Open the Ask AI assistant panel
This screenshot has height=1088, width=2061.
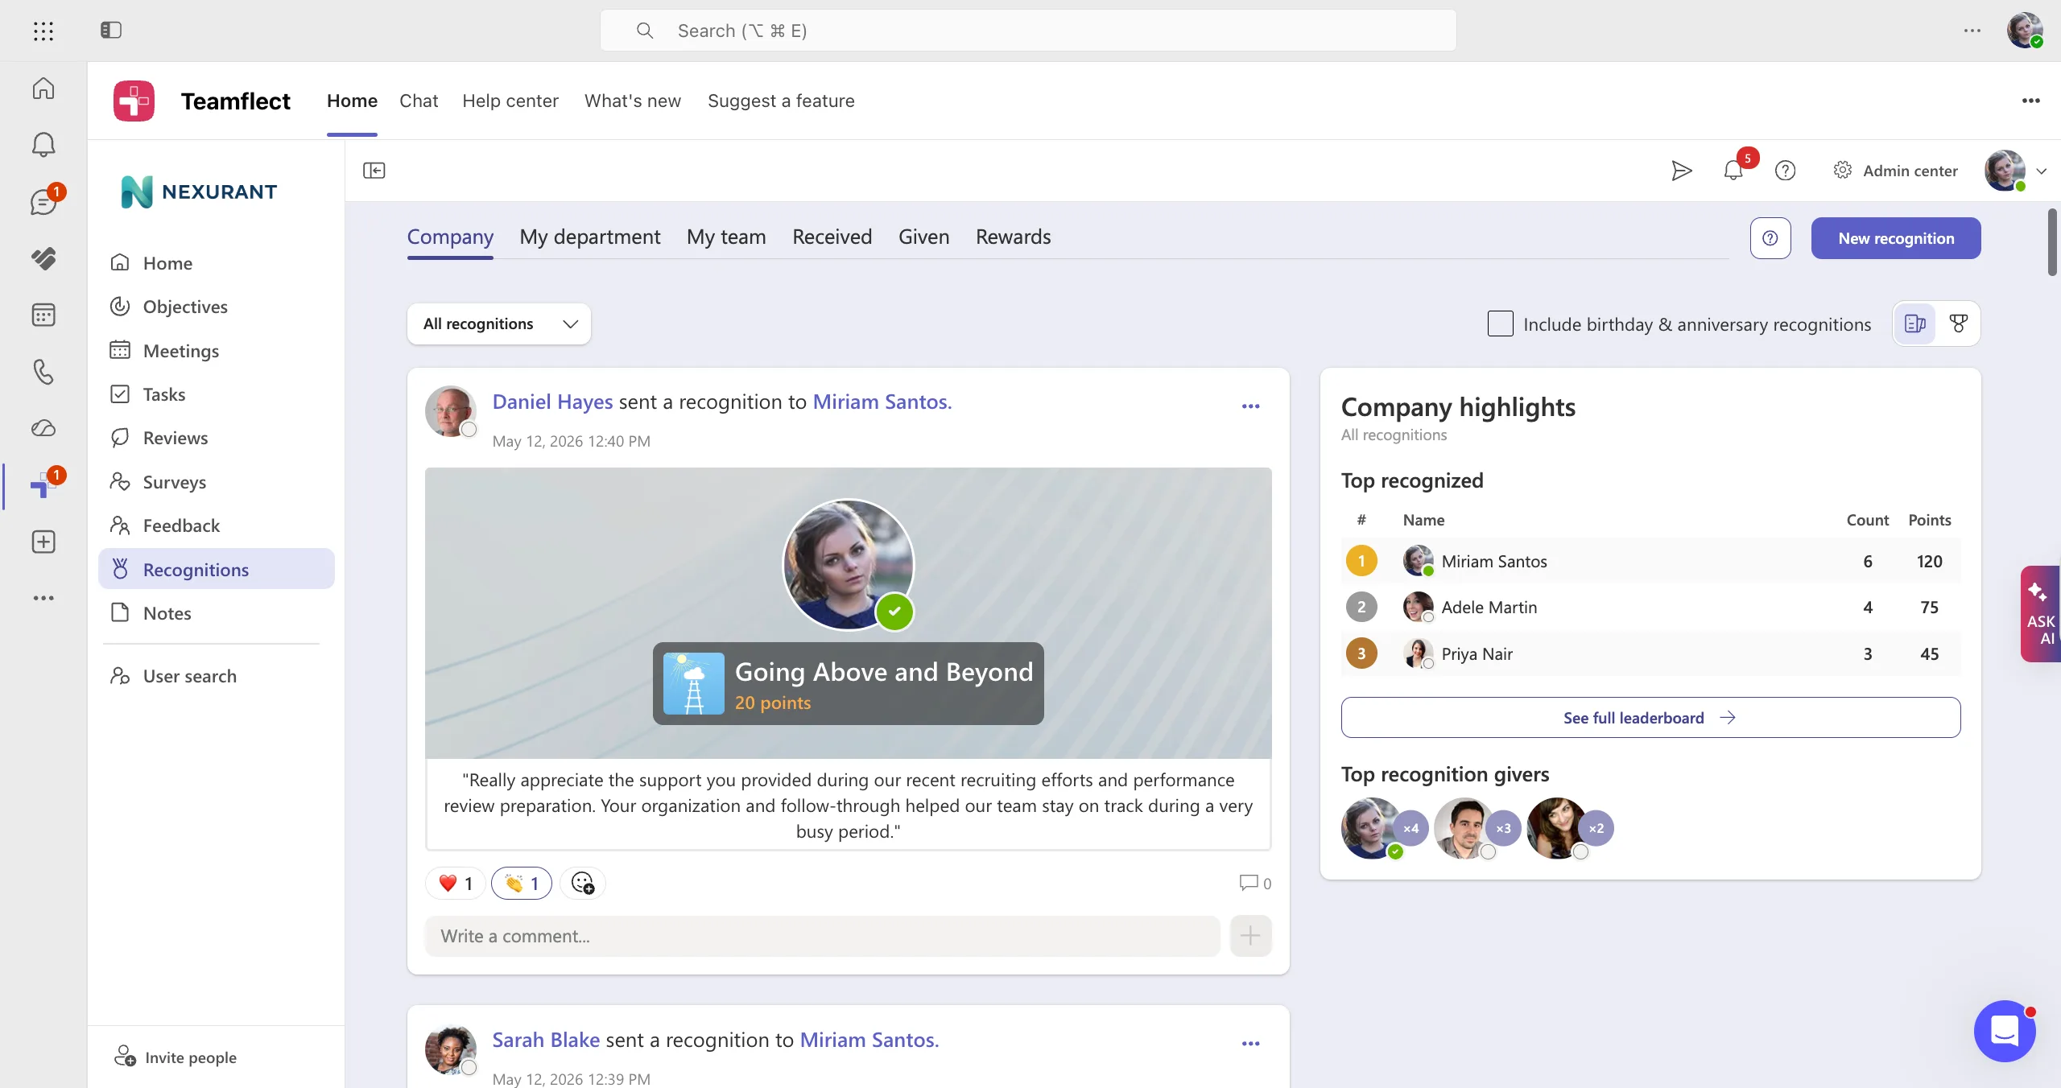2041,614
